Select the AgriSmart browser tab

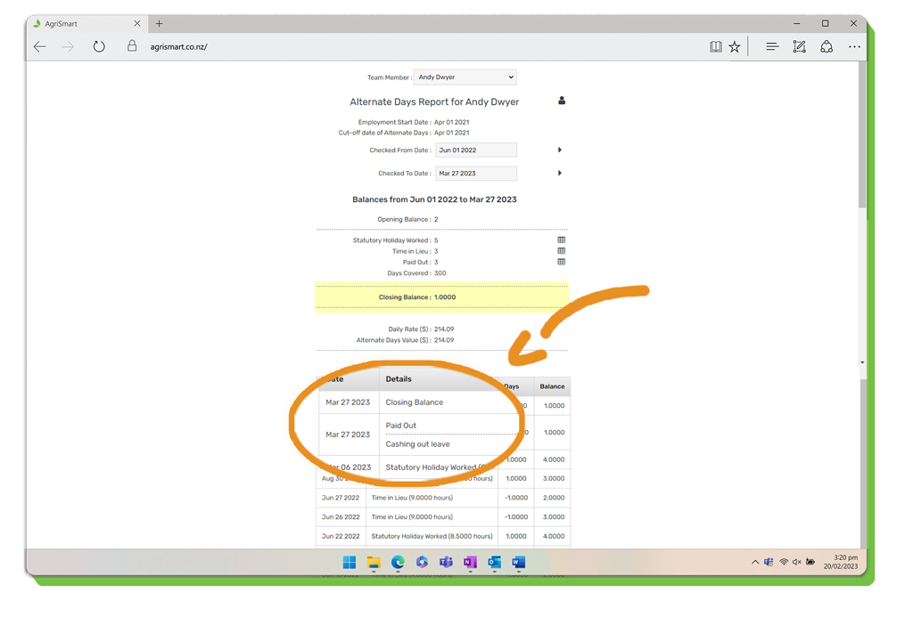[80, 24]
